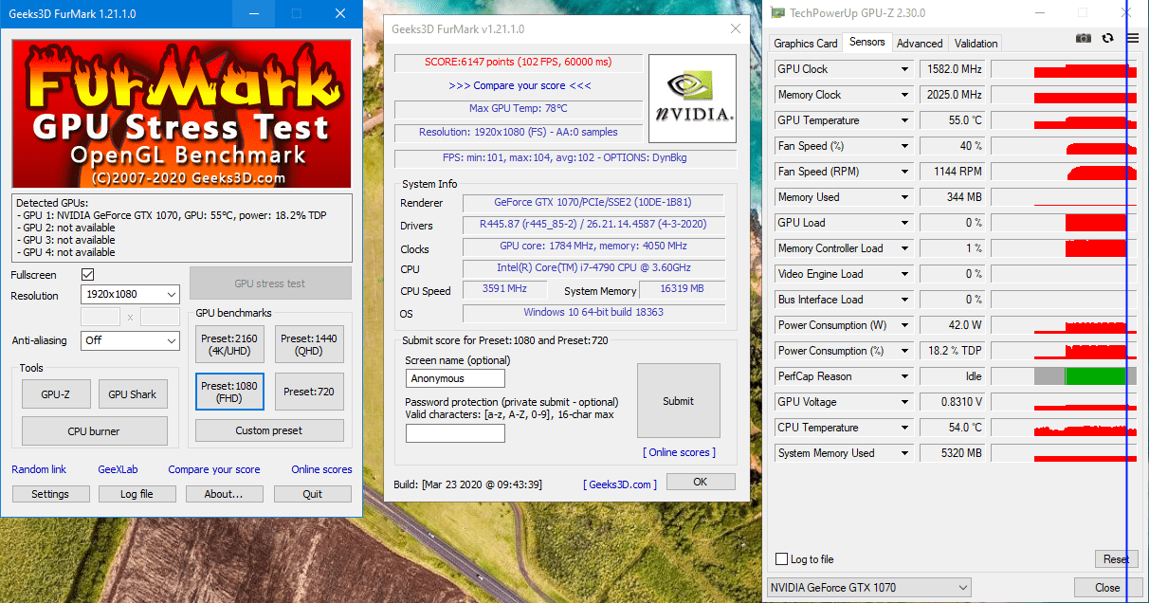The width and height of the screenshot is (1149, 603).
Task: Open the Anti-aliasing Off dropdown
Action: pyautogui.click(x=130, y=339)
